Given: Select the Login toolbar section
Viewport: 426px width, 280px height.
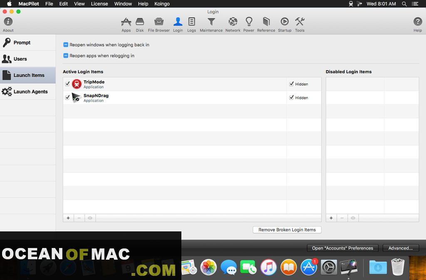Looking at the screenshot, I should pos(178,25).
